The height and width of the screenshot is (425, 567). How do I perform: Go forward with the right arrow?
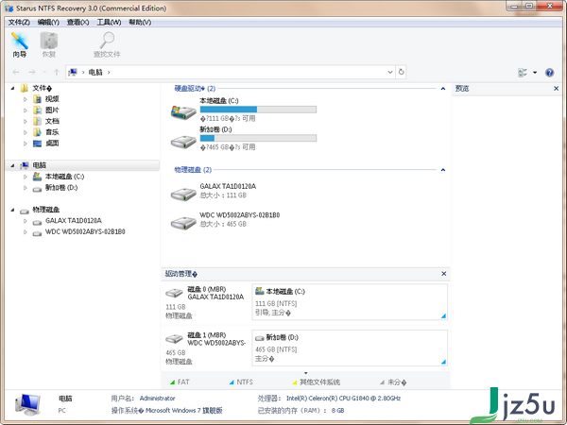click(x=32, y=73)
